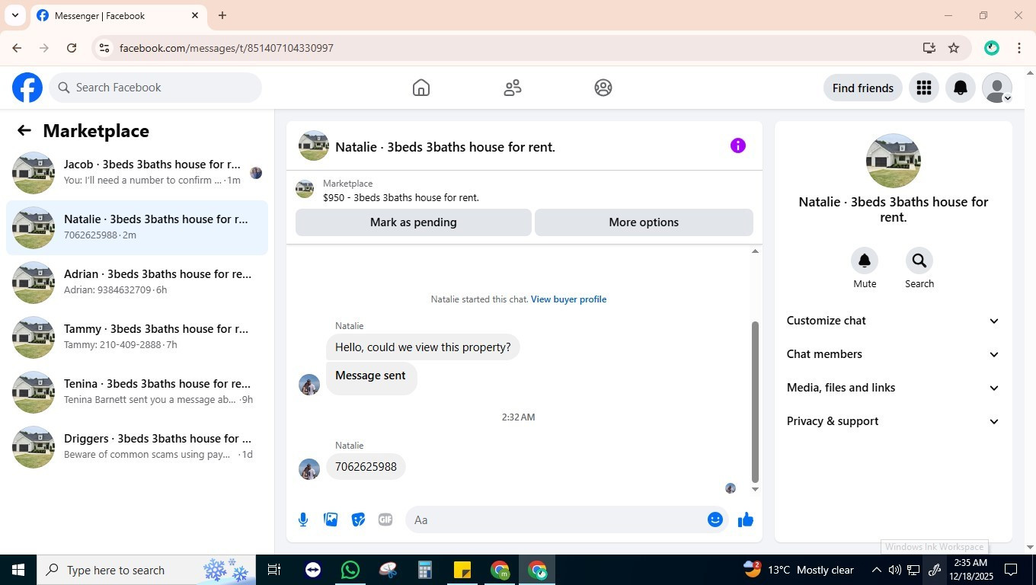Open the Facebook menu grid icon
The width and height of the screenshot is (1036, 585).
pos(924,88)
